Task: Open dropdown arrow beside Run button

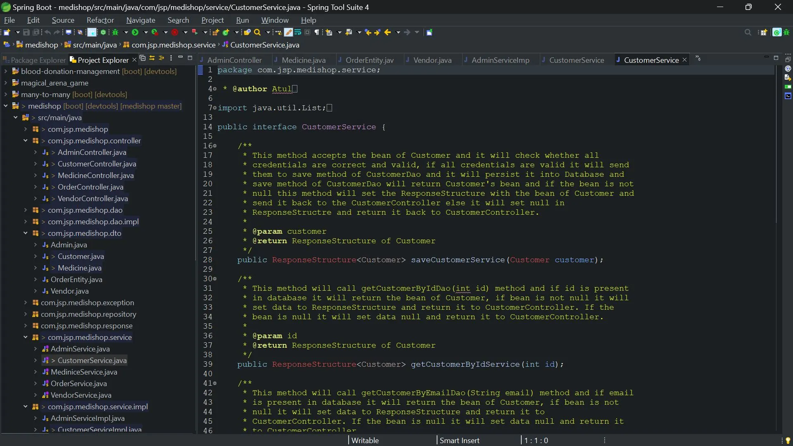Action: click(145, 32)
